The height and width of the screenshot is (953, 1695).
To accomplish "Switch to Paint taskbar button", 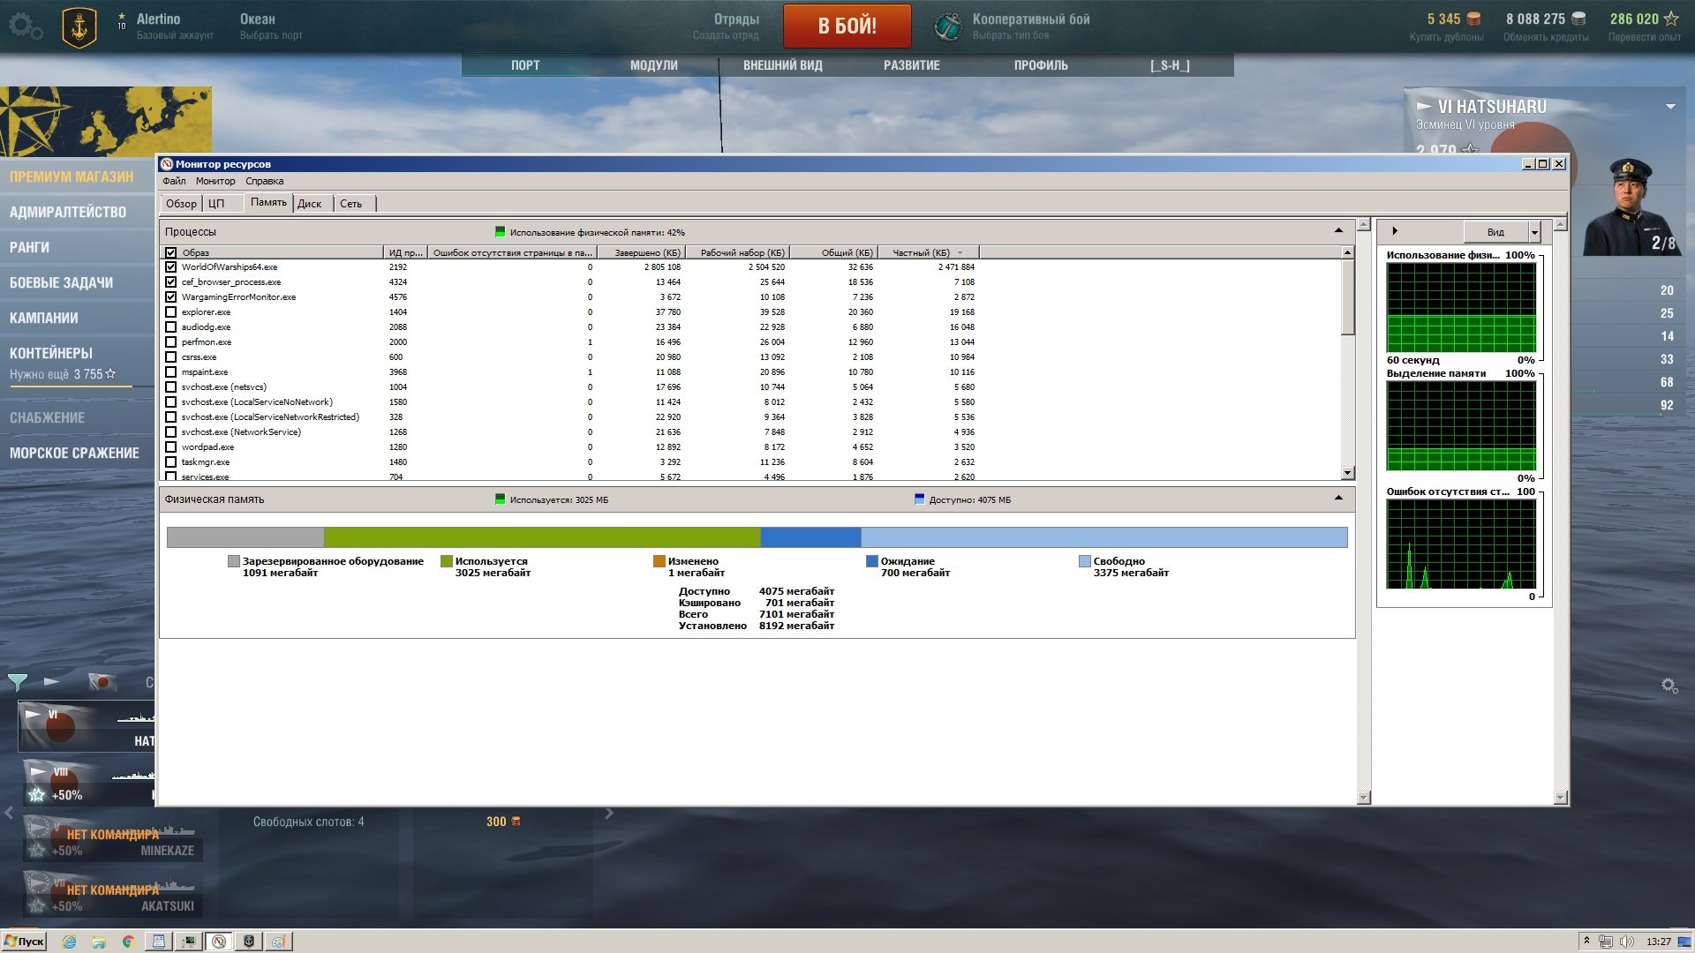I will [279, 942].
